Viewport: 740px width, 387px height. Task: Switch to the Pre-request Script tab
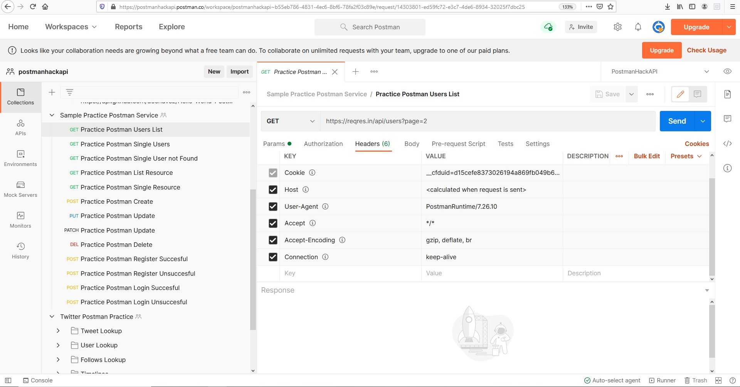(458, 144)
